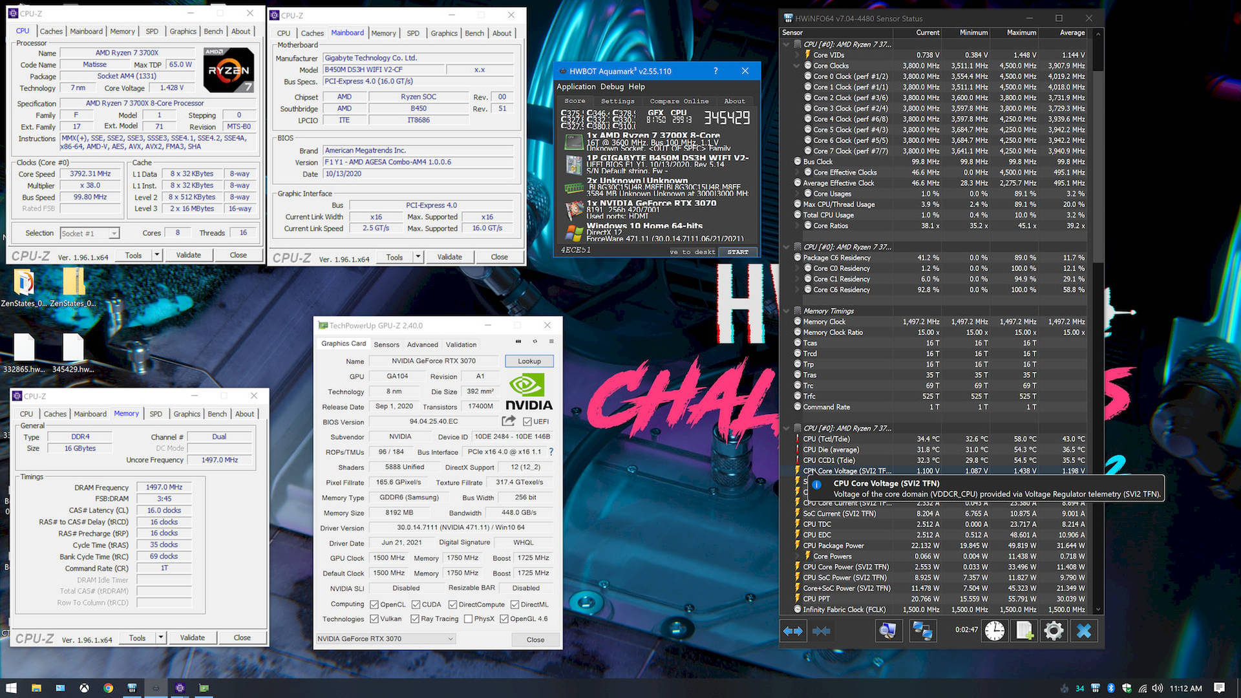Open File Explorer in taskbar
Image resolution: width=1241 pixels, height=698 pixels.
pos(36,688)
